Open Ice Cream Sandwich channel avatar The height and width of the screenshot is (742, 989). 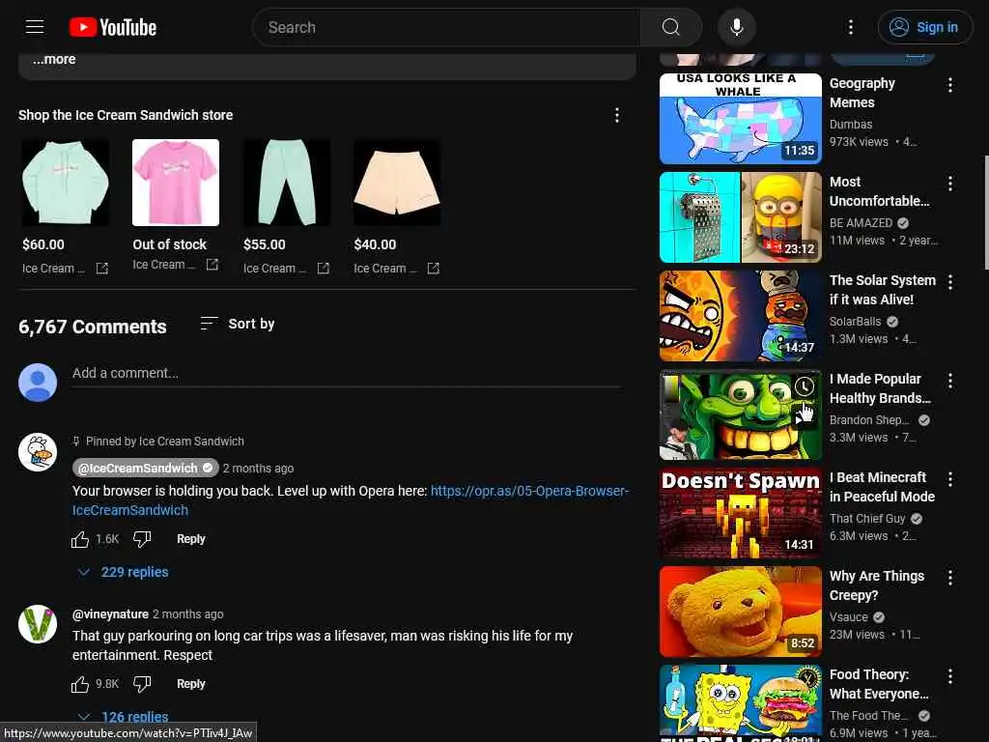coord(38,452)
